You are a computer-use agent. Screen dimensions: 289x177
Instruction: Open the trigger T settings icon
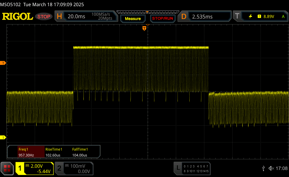(x=237, y=16)
